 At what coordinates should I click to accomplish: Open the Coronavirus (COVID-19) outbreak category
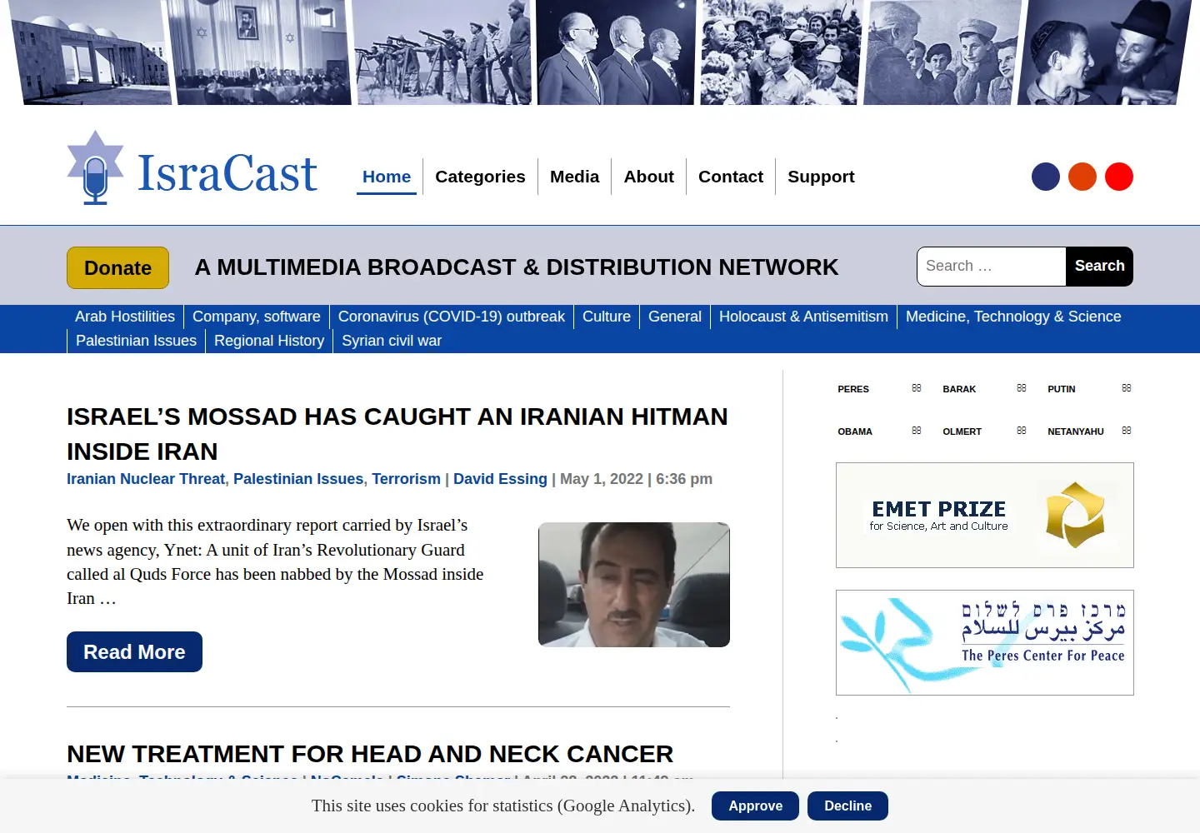click(x=452, y=317)
